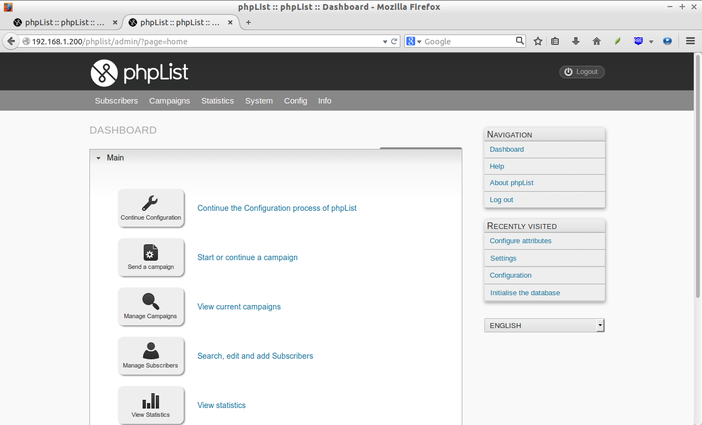This screenshot has width=702, height=425.
Task: Click Continue the Configuration process of phpList link
Action: (x=277, y=208)
